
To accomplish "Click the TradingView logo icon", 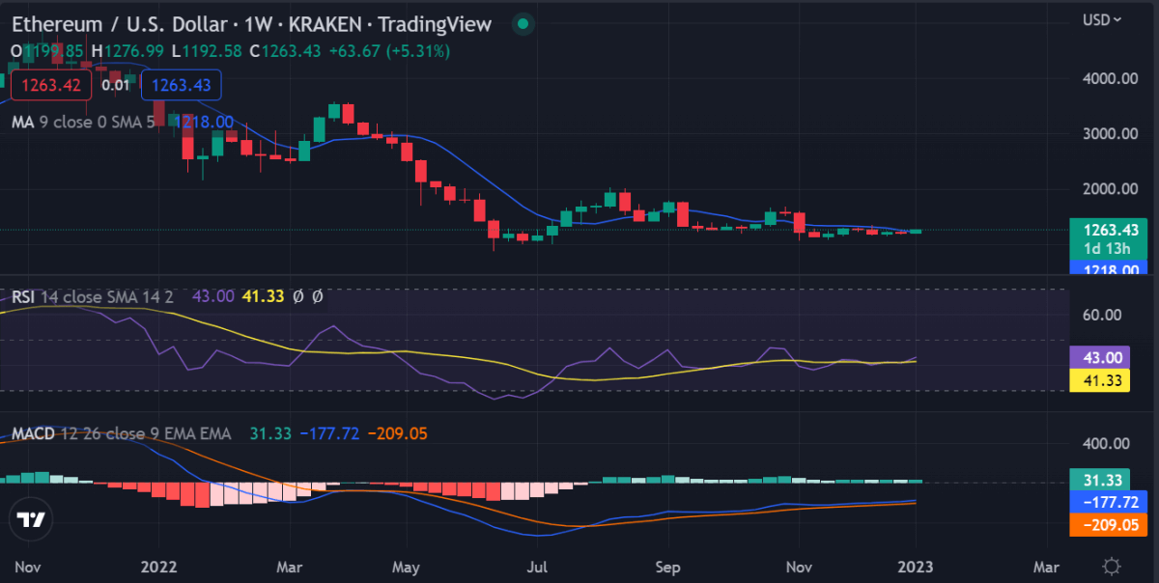I will pos(32,518).
